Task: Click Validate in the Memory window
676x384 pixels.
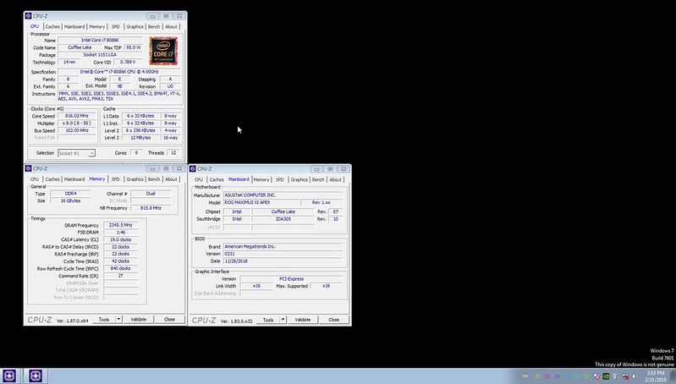Action: [x=139, y=320]
